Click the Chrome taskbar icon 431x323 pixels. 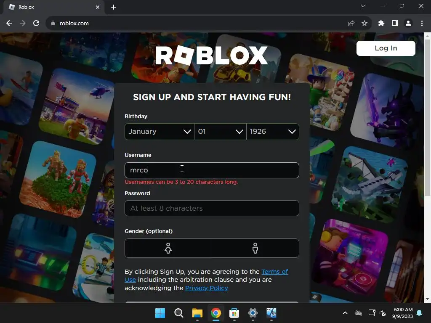pyautogui.click(x=216, y=313)
